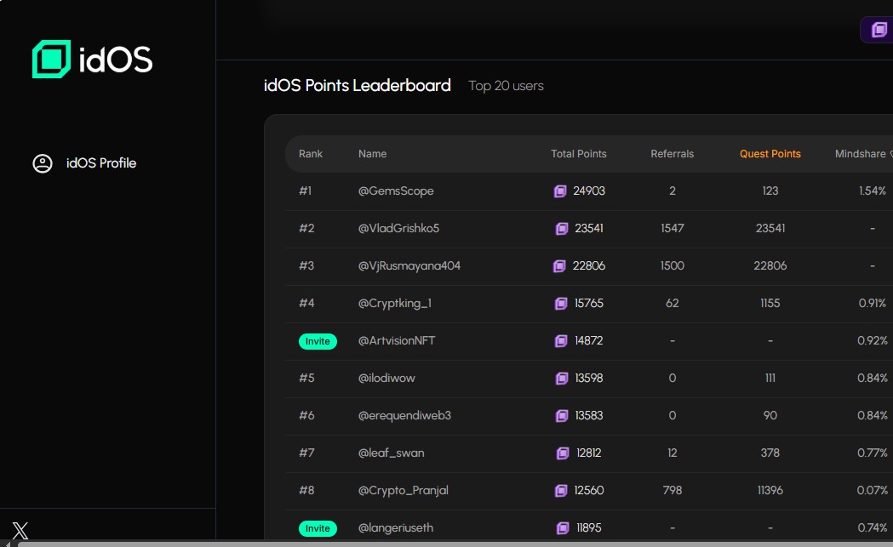The width and height of the screenshot is (893, 547).
Task: Open @Crypto_Pranjal's profile name
Action: point(404,491)
